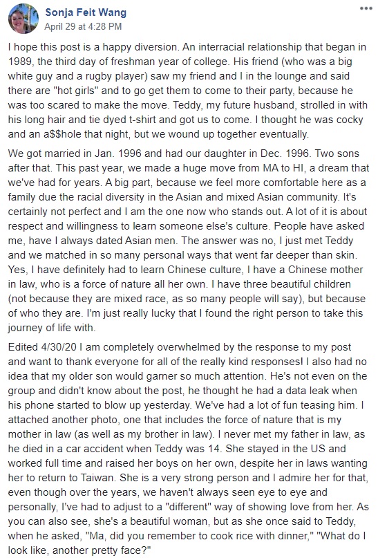The image size is (378, 558).
Task: Open Sonja Feit Wang's profile name link
Action: pos(86,12)
